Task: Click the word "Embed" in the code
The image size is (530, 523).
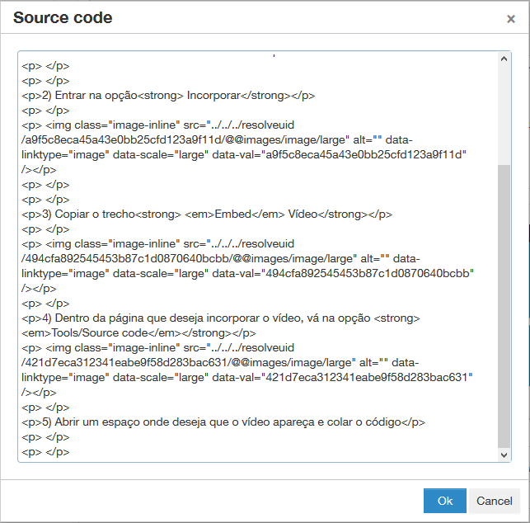Action: pos(232,214)
